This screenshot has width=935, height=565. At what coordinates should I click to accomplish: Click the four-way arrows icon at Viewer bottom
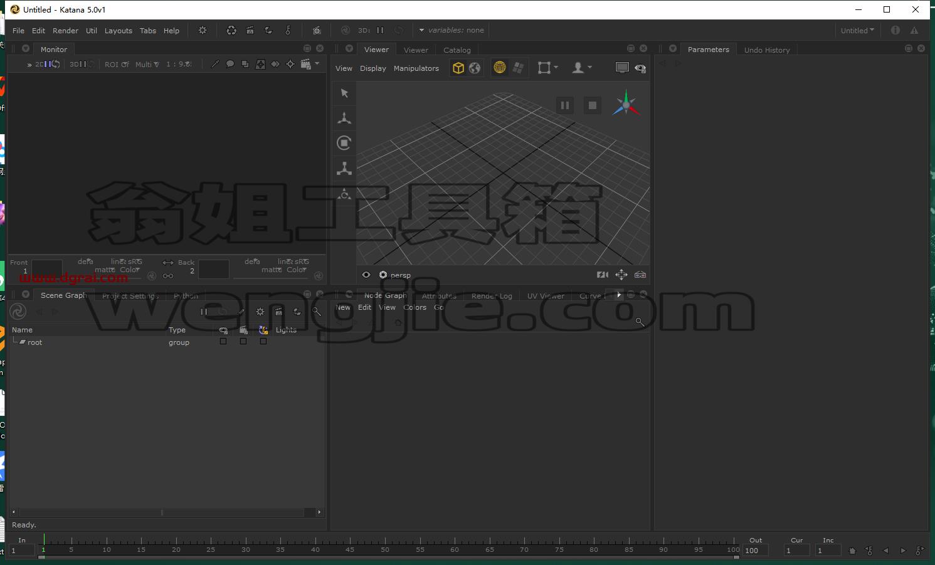621,275
